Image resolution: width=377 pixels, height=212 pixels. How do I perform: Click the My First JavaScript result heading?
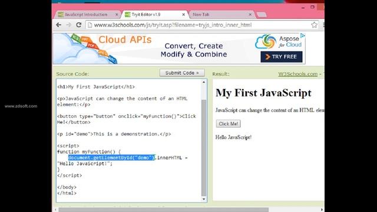tap(263, 93)
